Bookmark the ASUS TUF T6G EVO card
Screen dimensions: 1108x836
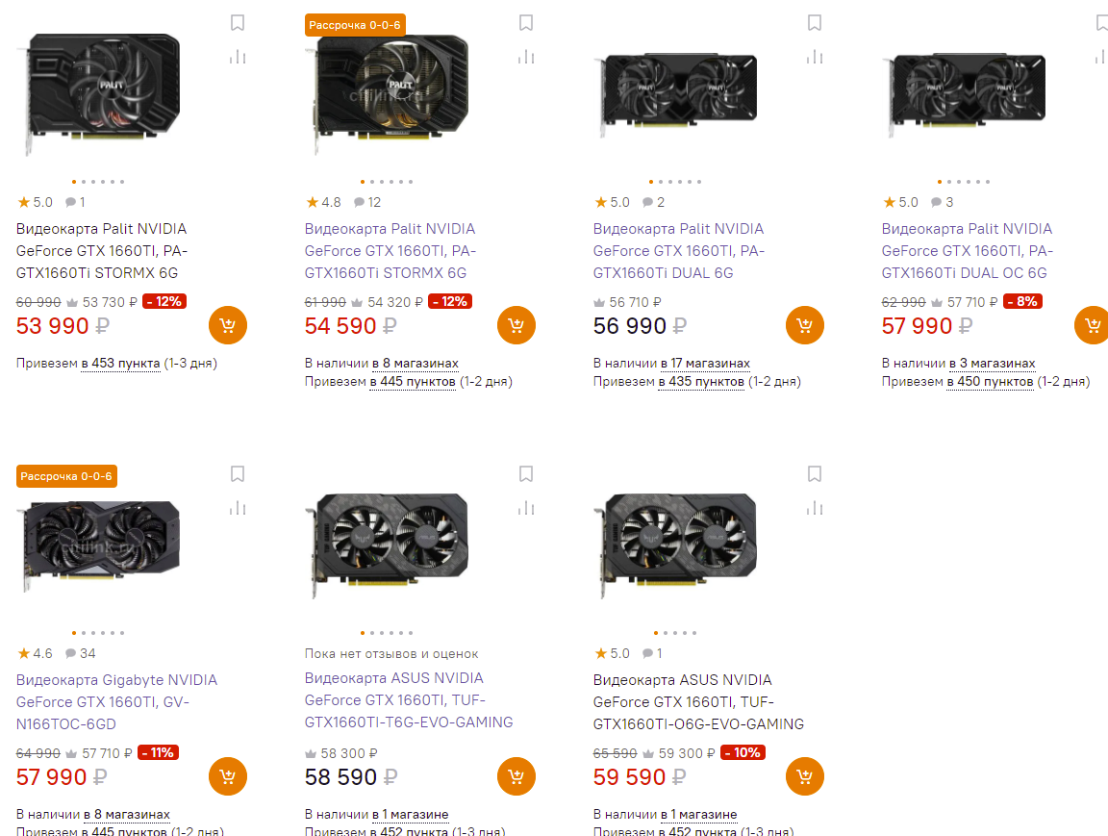click(526, 473)
